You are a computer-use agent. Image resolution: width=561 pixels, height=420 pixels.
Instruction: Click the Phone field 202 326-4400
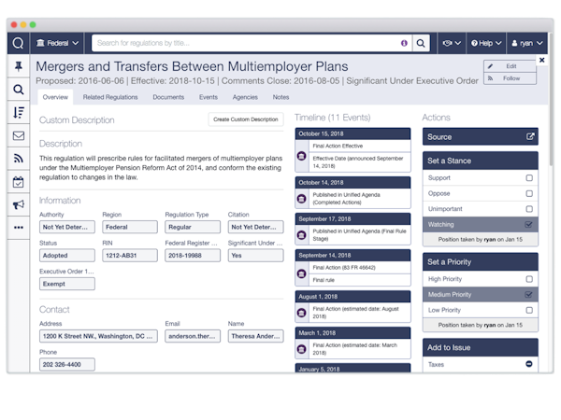67,364
